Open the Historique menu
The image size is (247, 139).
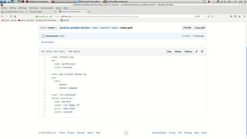tap(34, 8)
